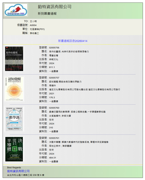Click the 認知覺醒 book cover thumbnail

coord(14,89)
